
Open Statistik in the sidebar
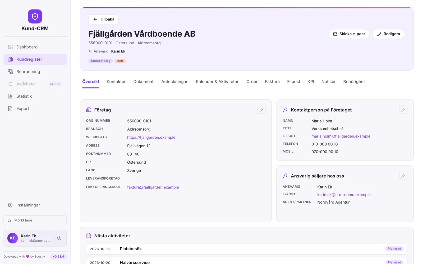click(35, 96)
